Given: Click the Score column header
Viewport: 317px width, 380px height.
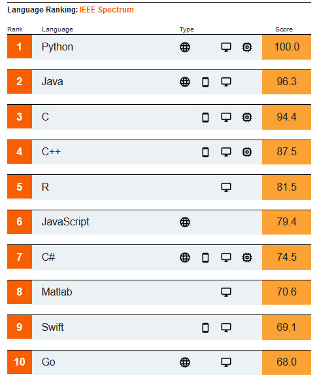Looking at the screenshot, I should 284,29.
